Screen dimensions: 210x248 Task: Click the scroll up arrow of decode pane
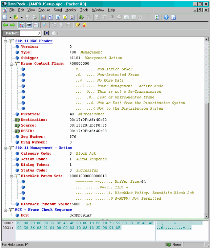pos(206,39)
